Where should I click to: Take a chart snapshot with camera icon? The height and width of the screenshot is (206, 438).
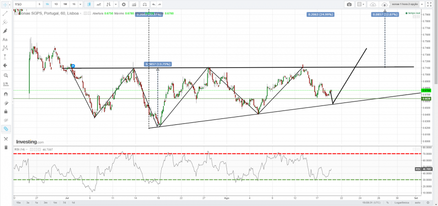tap(349, 4)
